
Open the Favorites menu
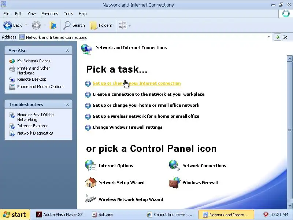point(50,14)
